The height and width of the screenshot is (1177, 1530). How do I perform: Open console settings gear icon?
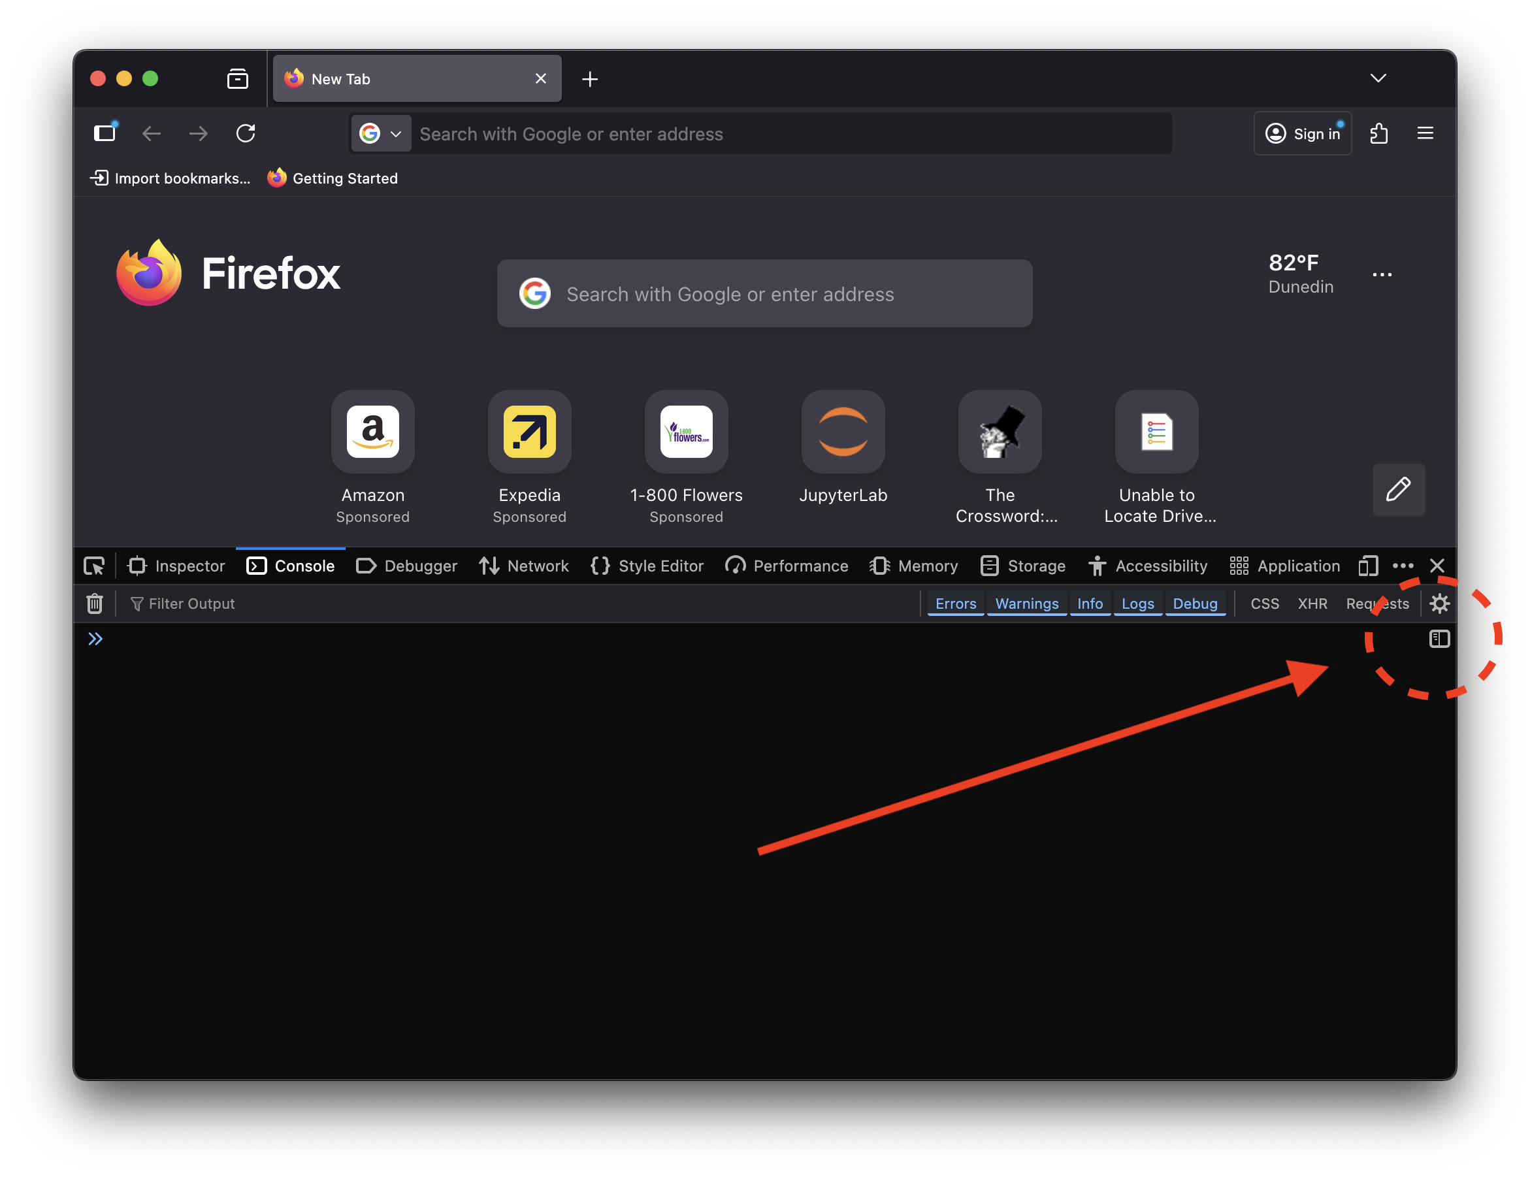tap(1439, 604)
